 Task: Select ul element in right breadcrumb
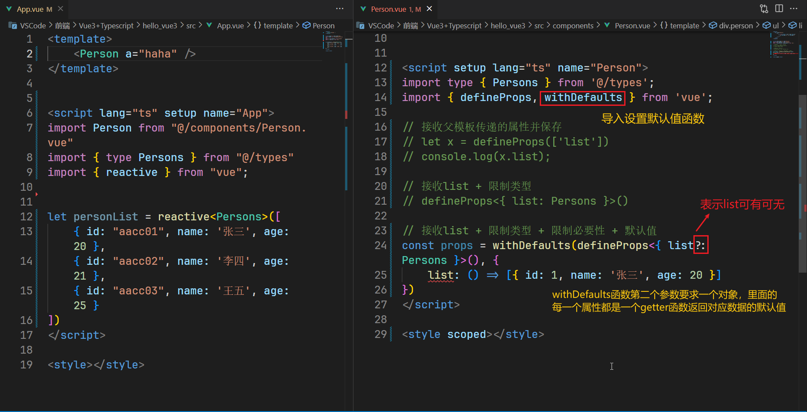point(775,26)
